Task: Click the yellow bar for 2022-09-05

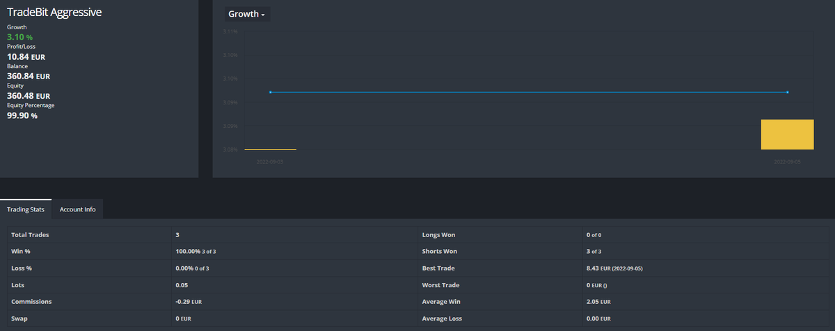Action: tap(787, 134)
